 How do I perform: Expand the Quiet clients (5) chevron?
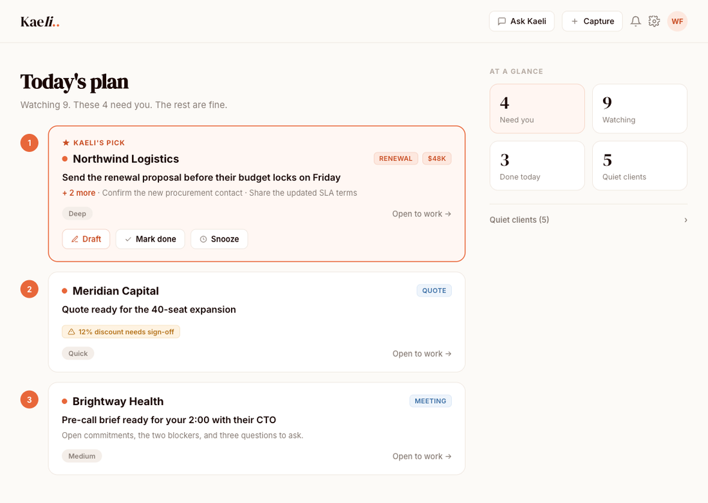click(685, 220)
